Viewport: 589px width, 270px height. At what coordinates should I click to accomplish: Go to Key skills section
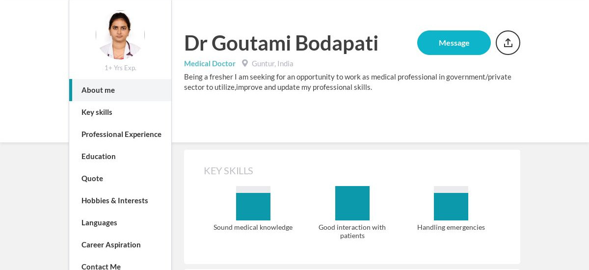point(120,112)
